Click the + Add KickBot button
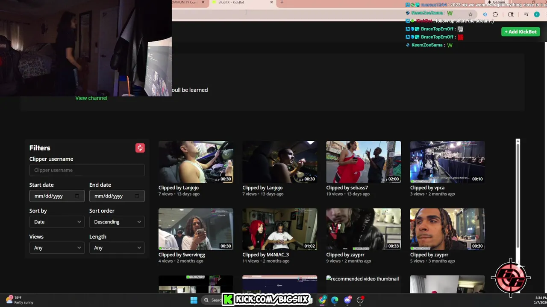 click(521, 32)
